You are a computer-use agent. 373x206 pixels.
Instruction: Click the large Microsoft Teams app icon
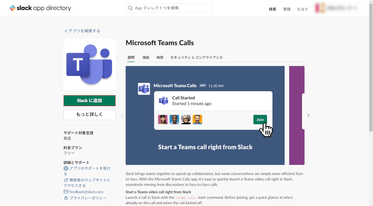click(89, 64)
